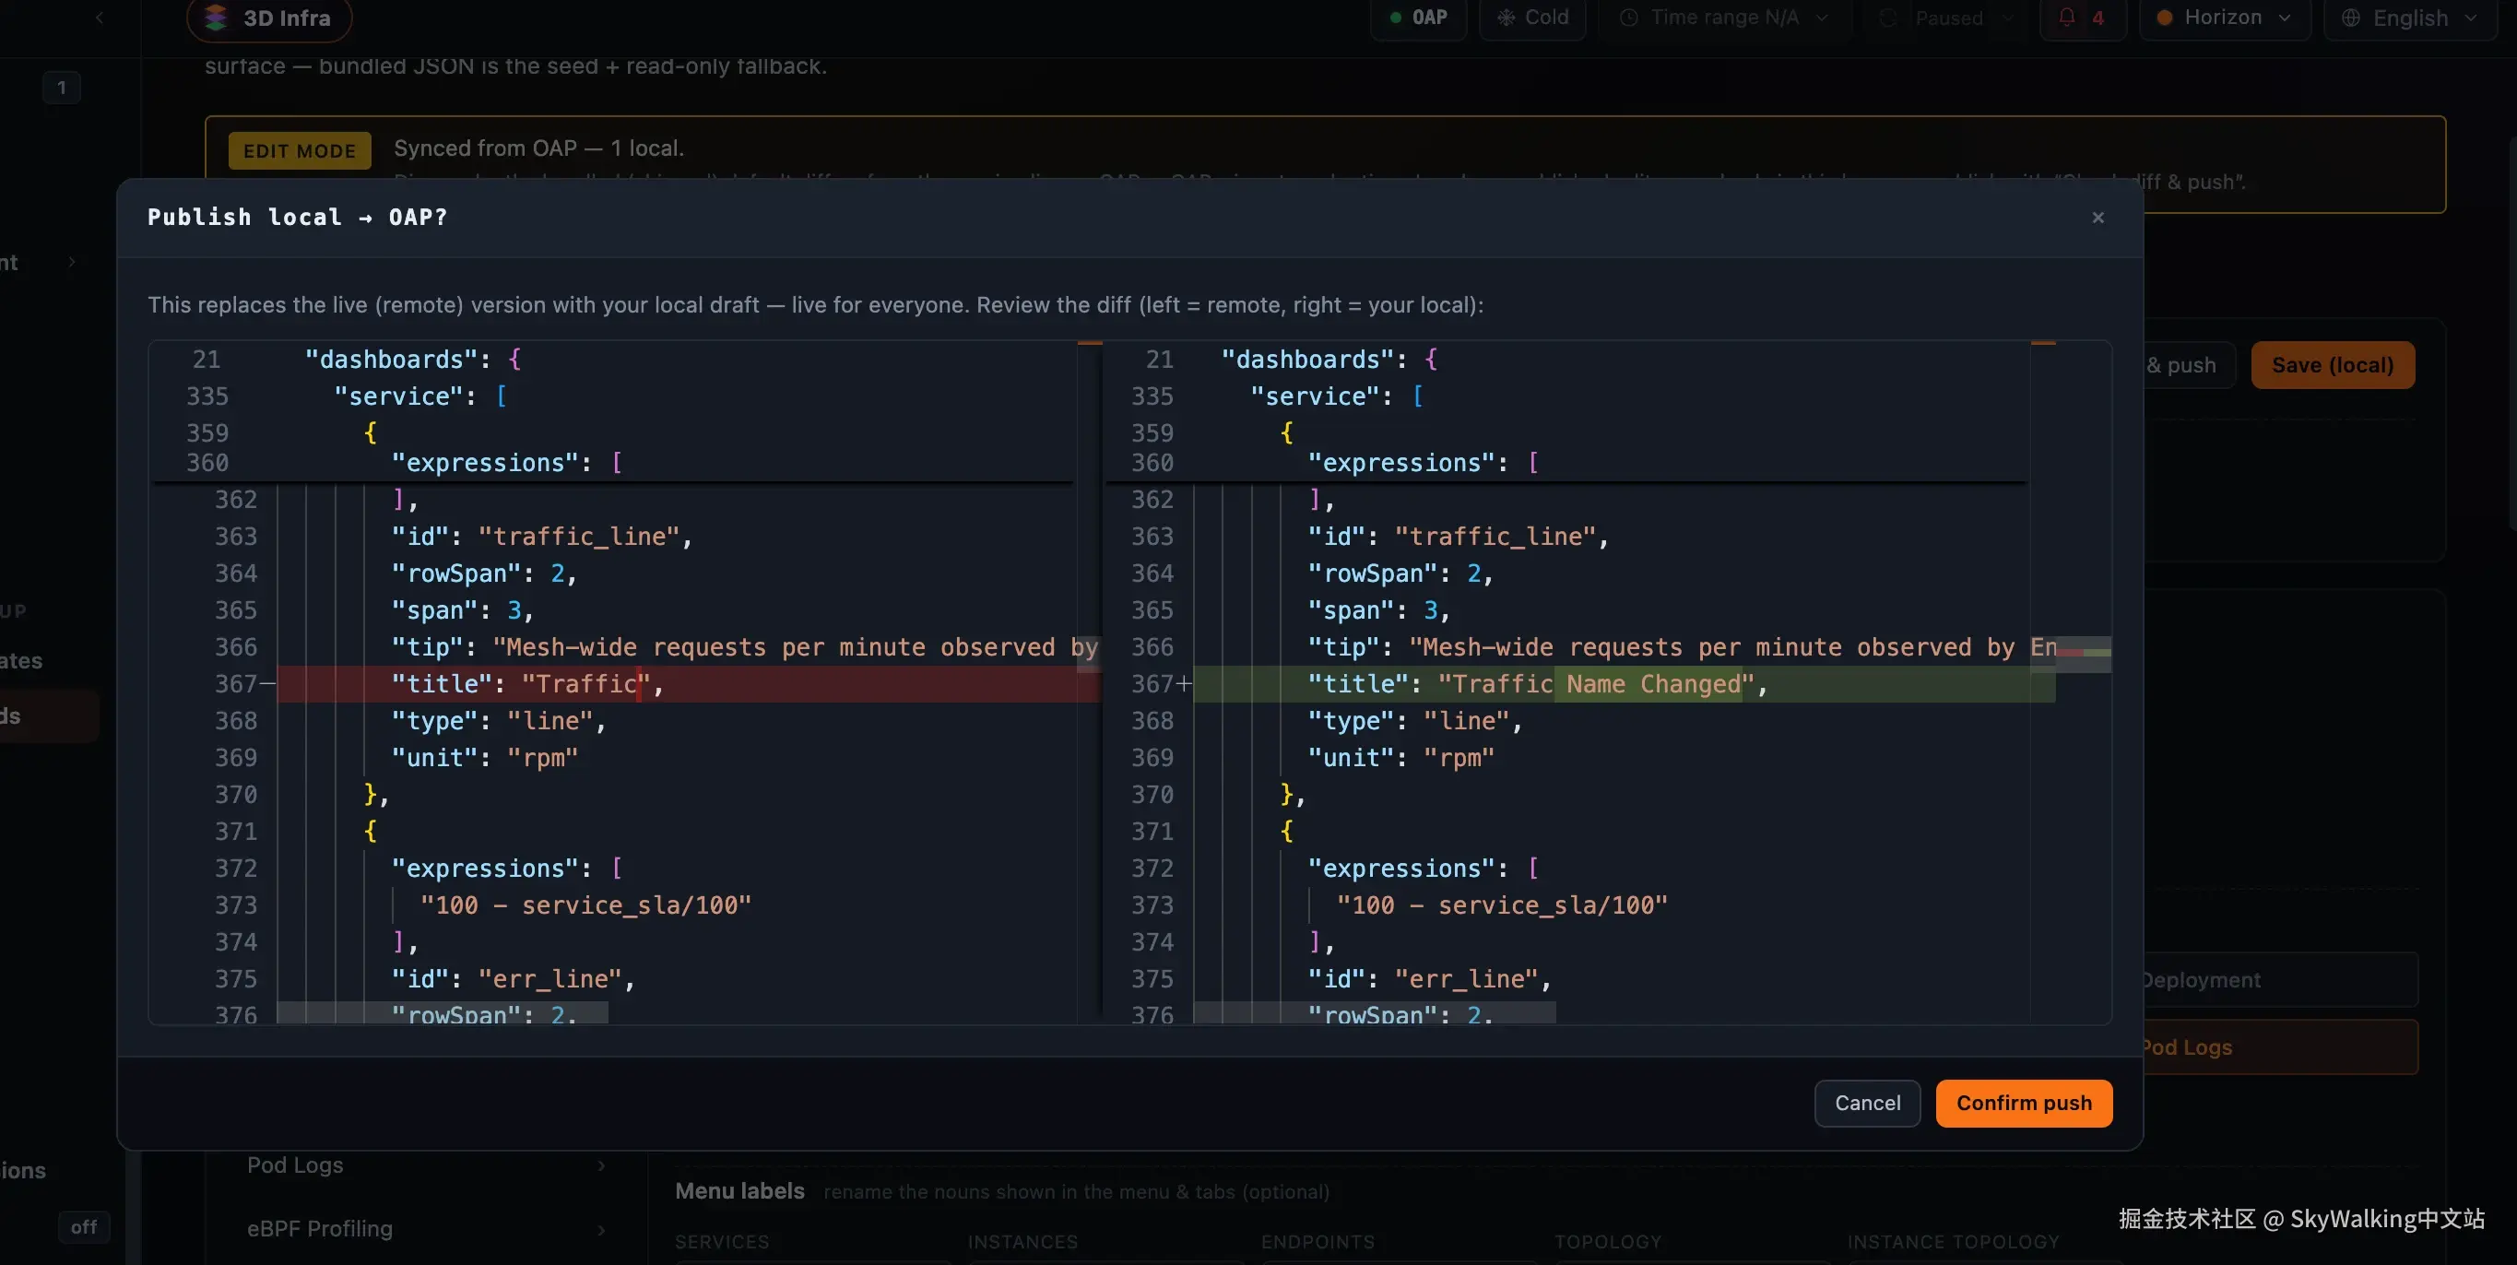This screenshot has height=1265, width=2517.
Task: Click "span": 3 in the left pane
Action: click(462, 610)
